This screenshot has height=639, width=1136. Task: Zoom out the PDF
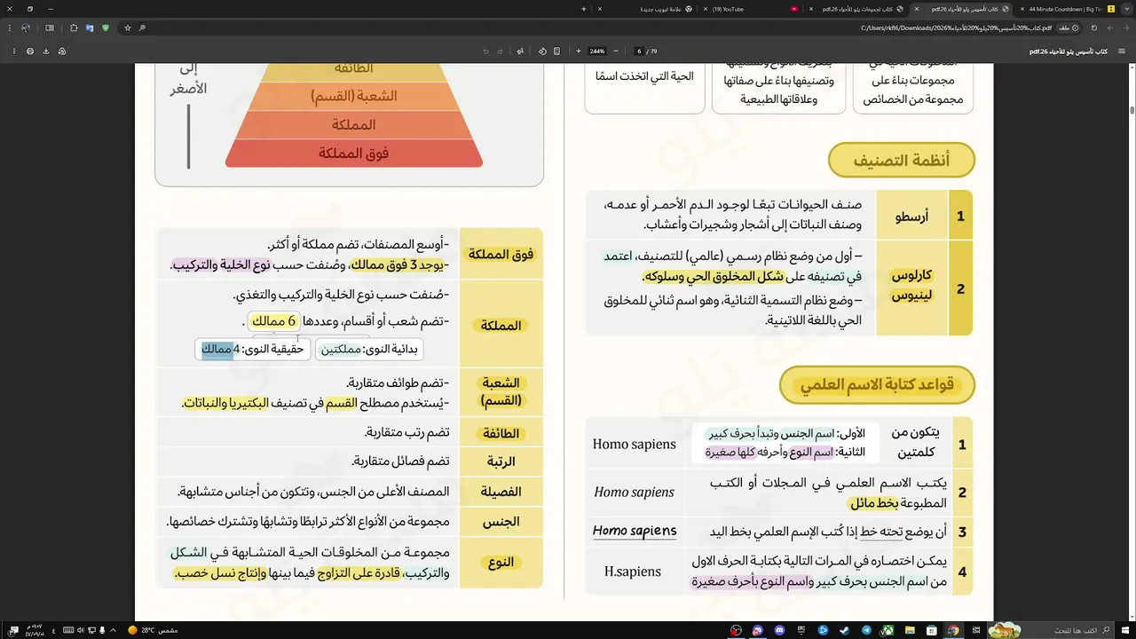coord(616,51)
